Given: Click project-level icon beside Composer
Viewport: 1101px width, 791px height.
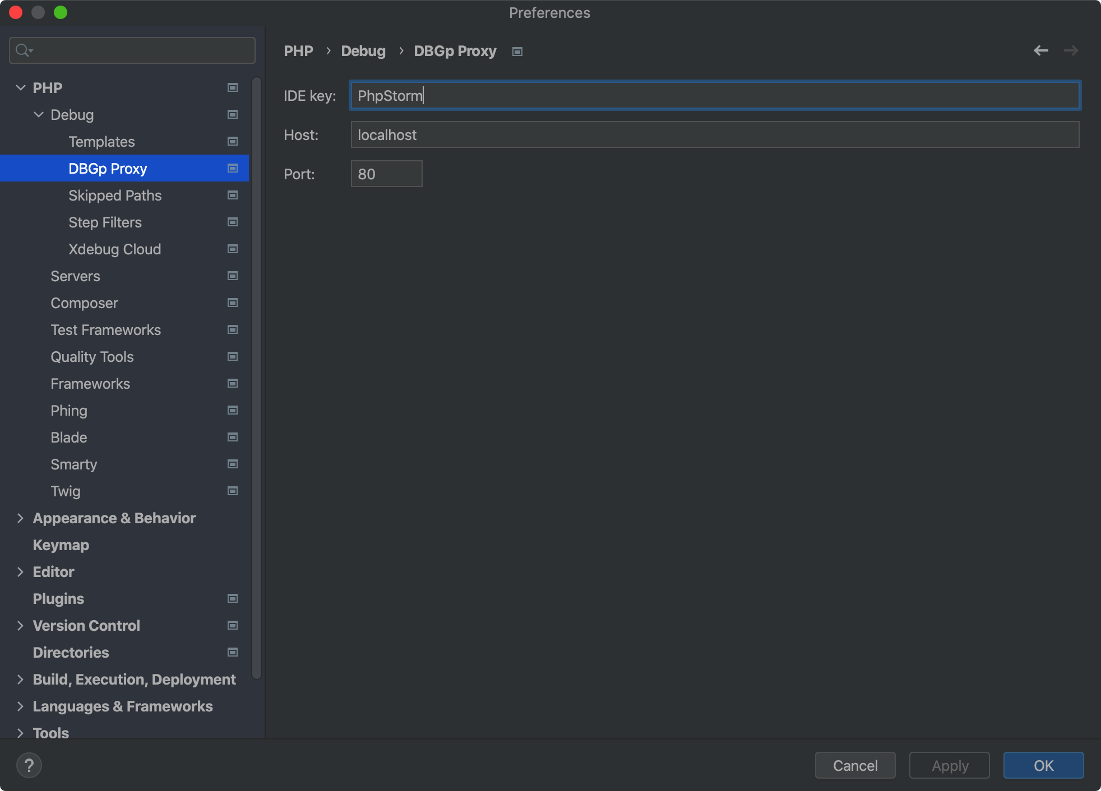Looking at the screenshot, I should pyautogui.click(x=233, y=303).
